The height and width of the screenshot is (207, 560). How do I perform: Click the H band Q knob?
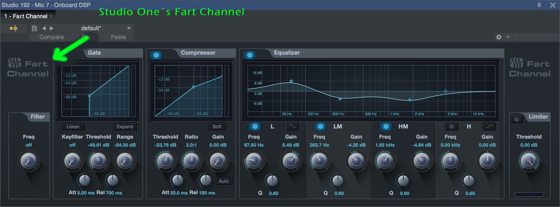click(469, 180)
